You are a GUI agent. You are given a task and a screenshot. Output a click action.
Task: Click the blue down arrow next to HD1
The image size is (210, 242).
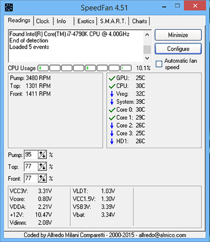click(x=112, y=141)
